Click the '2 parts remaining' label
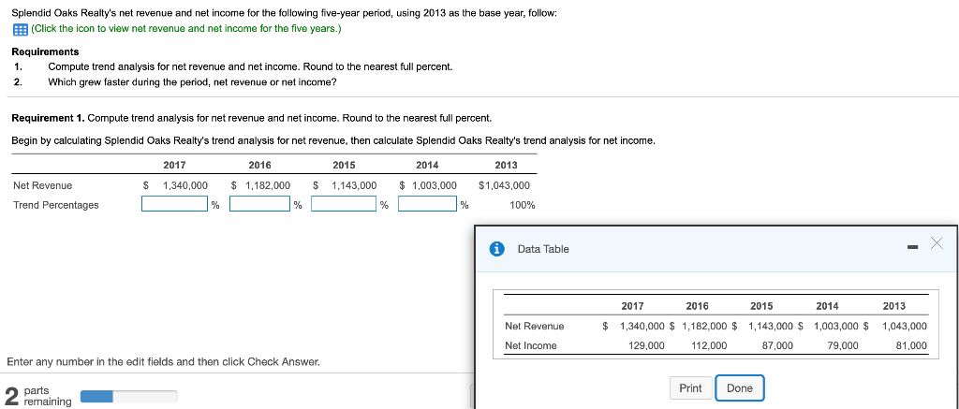This screenshot has width=959, height=409. pos(37,396)
